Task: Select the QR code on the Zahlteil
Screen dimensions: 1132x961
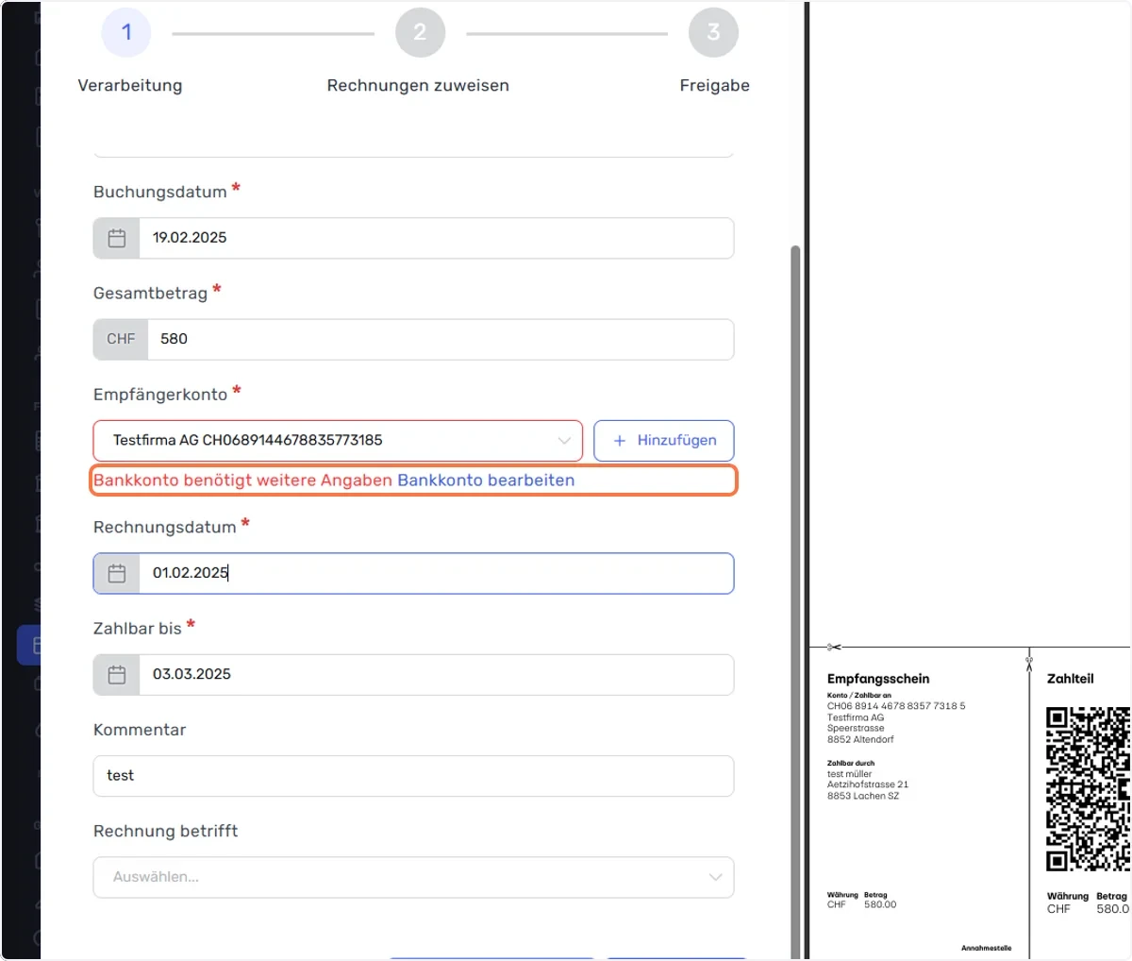Action: click(1088, 789)
